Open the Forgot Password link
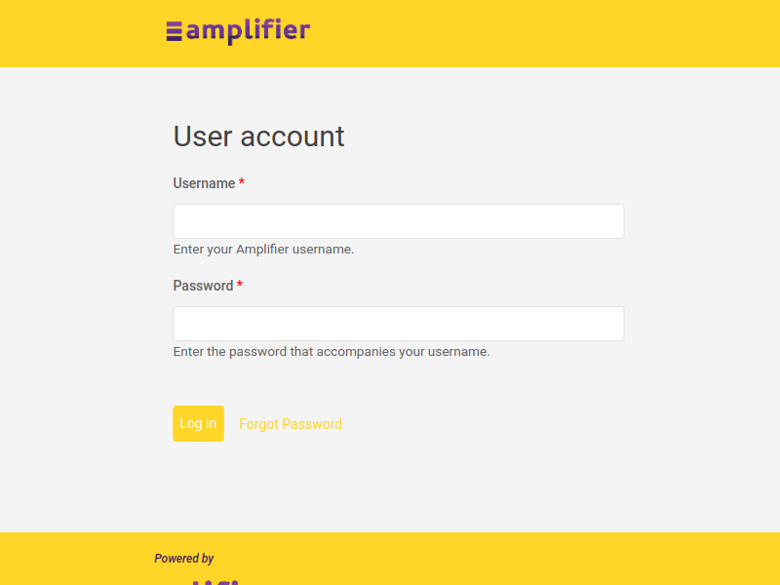 (291, 424)
